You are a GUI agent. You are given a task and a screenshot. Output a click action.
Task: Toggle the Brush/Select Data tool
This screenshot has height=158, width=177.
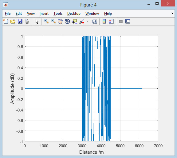(82, 21)
